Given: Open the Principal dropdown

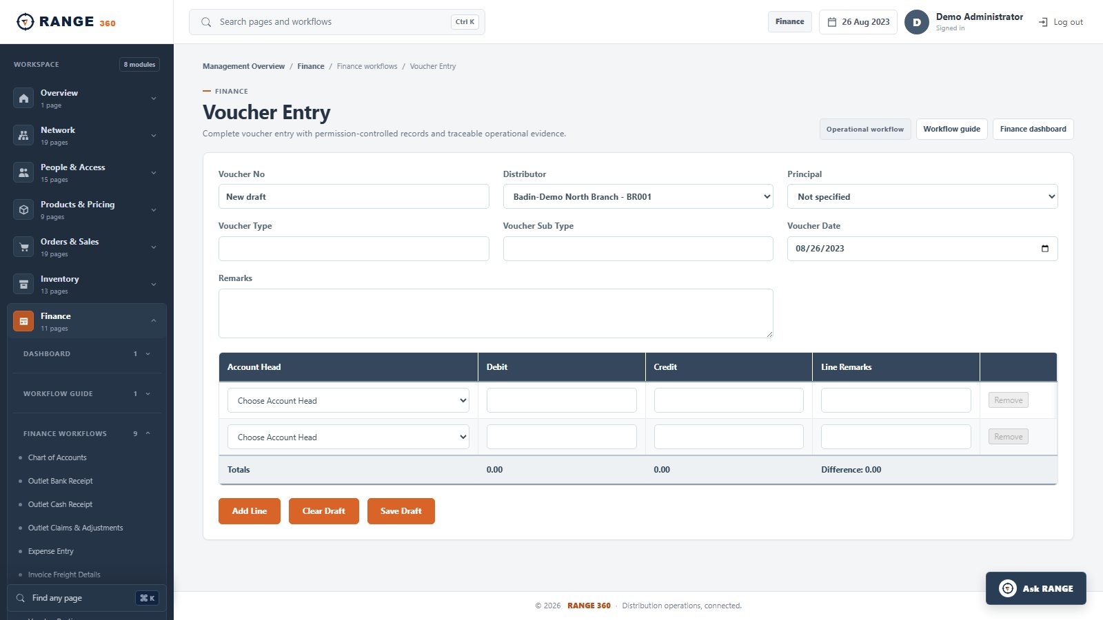Looking at the screenshot, I should click(922, 196).
